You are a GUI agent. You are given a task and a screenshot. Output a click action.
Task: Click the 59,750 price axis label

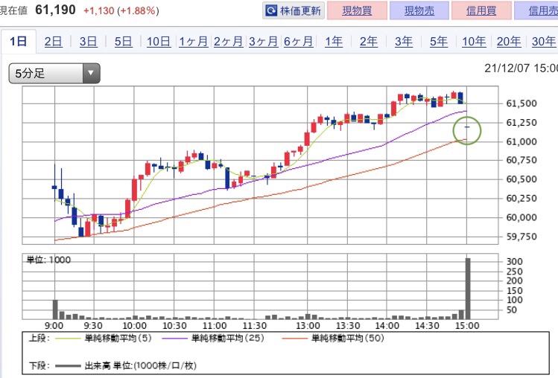521,237
